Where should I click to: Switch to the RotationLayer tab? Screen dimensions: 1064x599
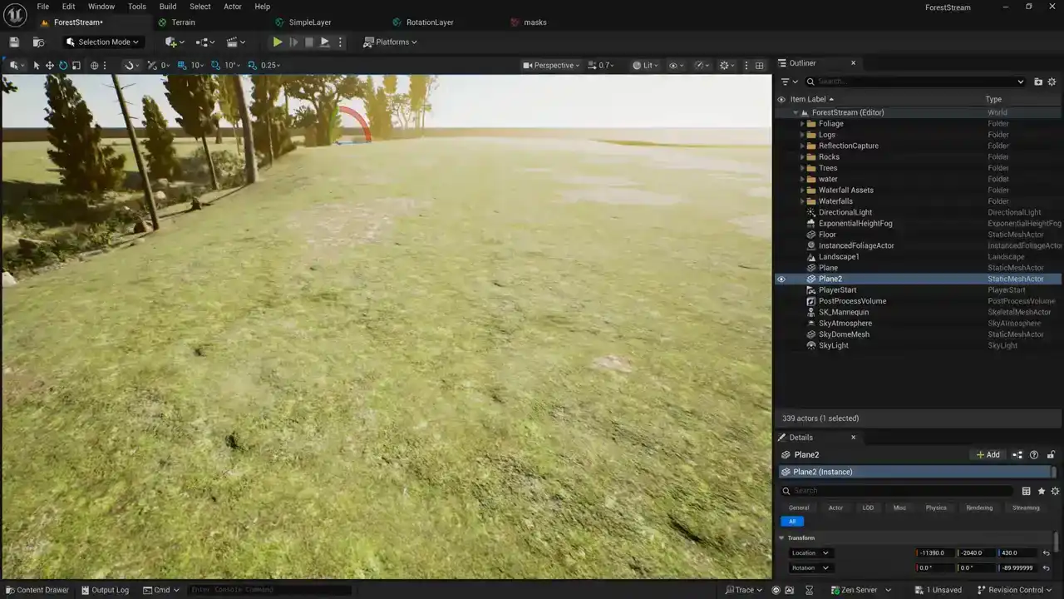pyautogui.click(x=429, y=22)
